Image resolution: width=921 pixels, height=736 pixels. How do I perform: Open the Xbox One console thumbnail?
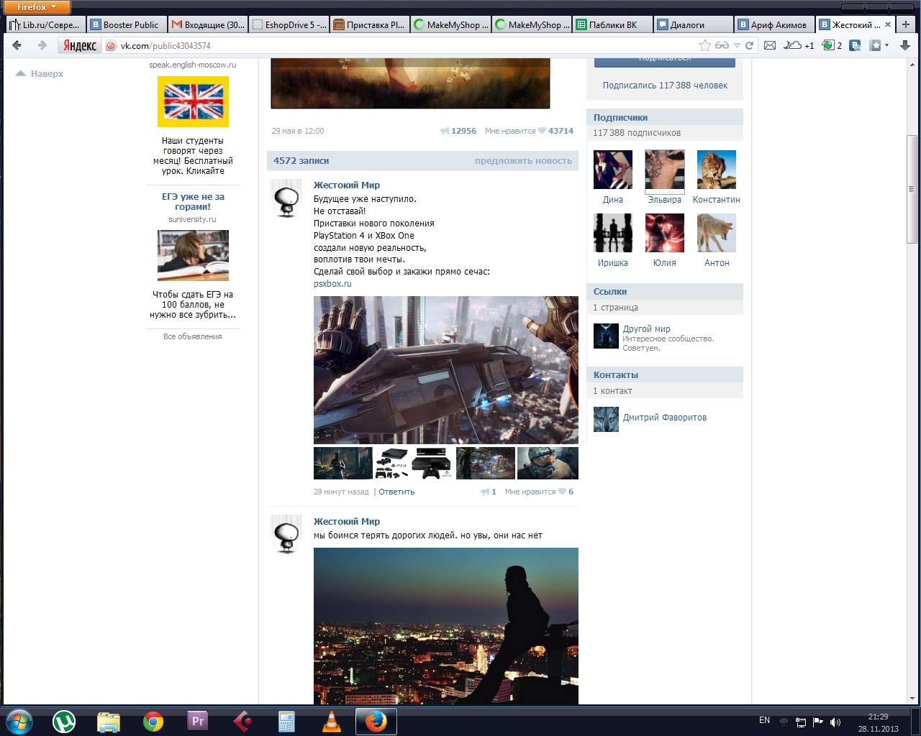click(x=432, y=463)
